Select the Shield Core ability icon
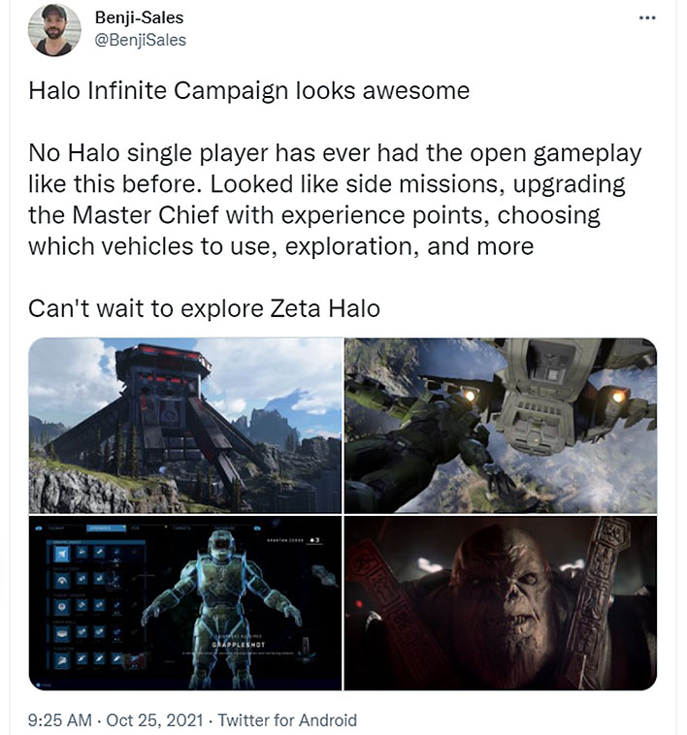 (62, 581)
